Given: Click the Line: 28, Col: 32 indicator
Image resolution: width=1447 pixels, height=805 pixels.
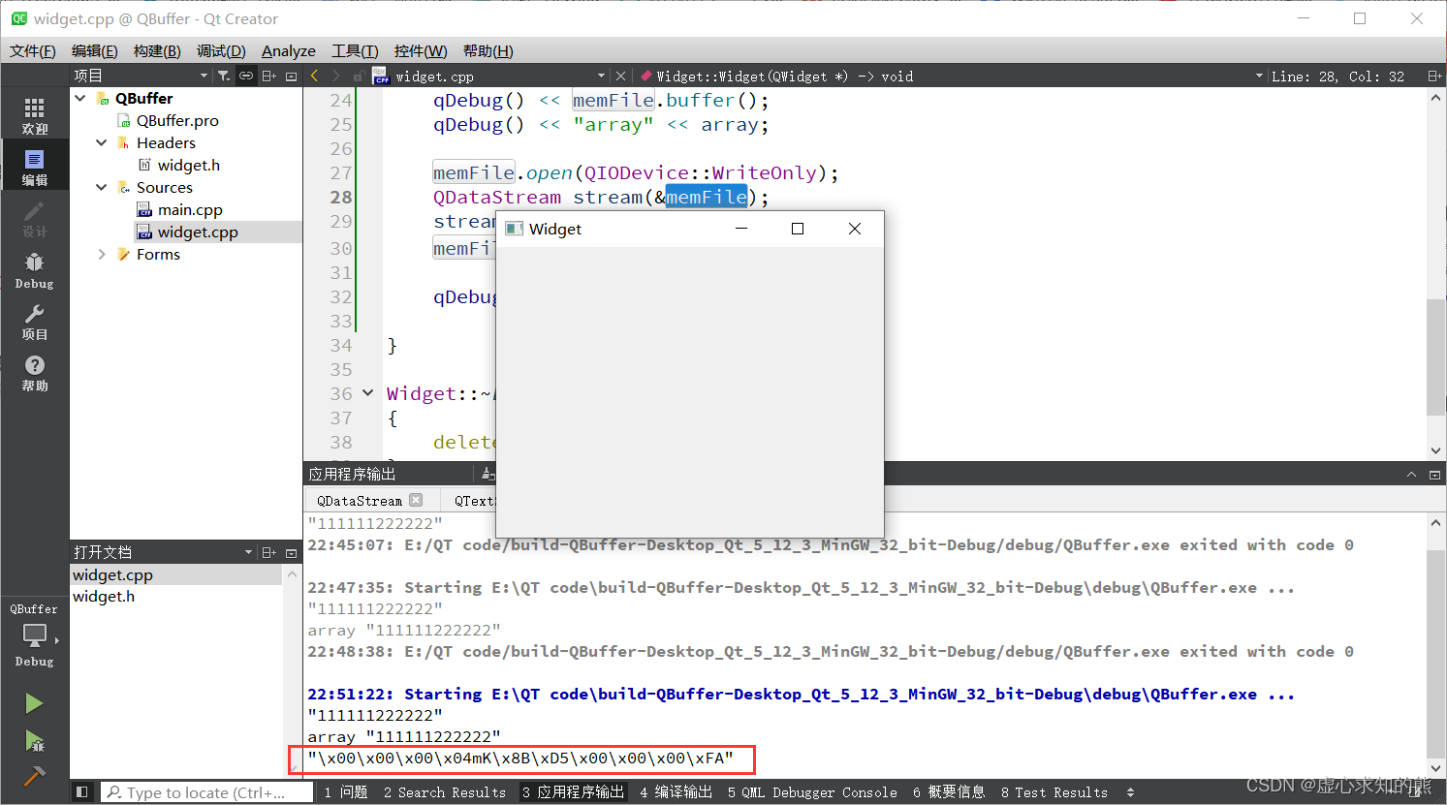Looking at the screenshot, I should [1337, 76].
